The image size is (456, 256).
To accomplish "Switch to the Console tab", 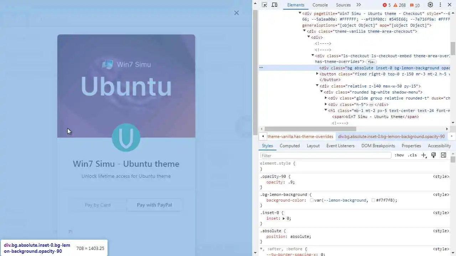I will tap(320, 5).
